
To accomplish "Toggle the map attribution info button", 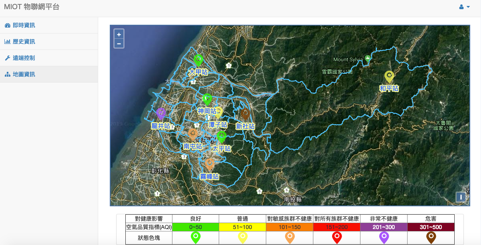I will [x=461, y=197].
